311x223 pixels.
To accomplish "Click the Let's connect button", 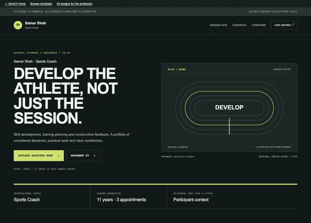I will click(x=284, y=25).
